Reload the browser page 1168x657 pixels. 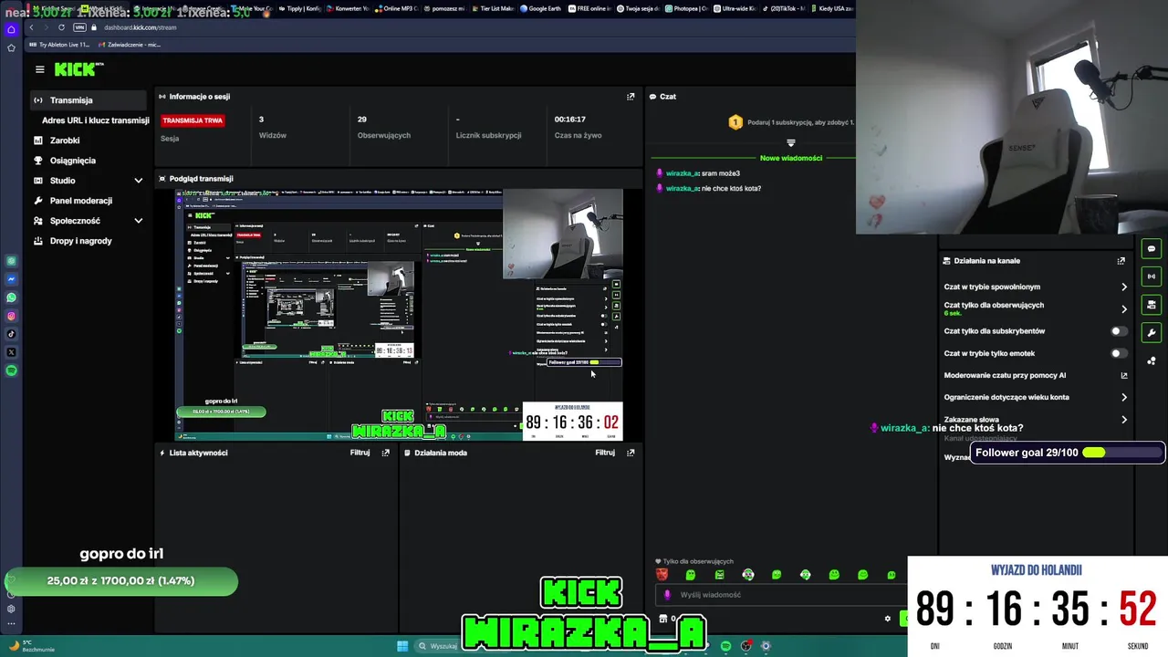61,27
